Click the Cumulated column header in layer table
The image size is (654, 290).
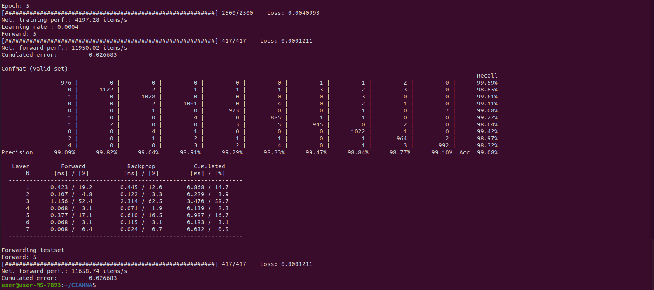(209, 166)
